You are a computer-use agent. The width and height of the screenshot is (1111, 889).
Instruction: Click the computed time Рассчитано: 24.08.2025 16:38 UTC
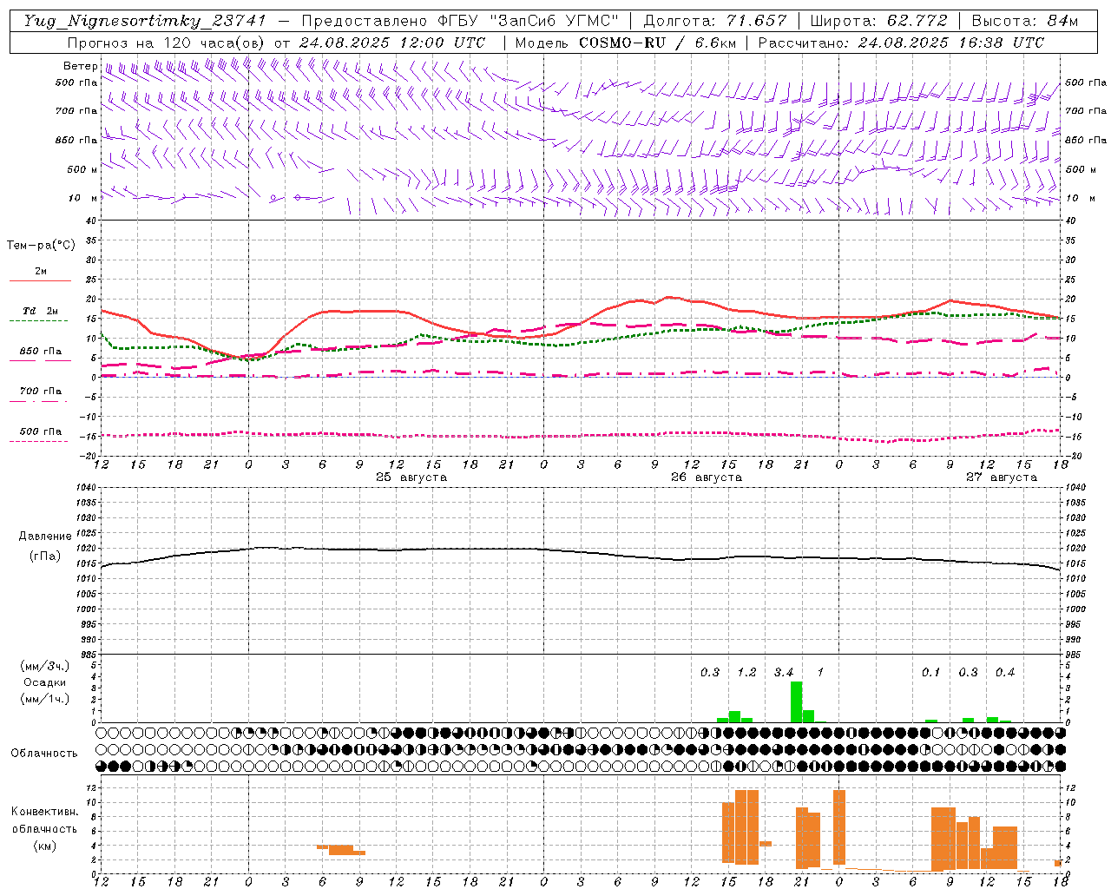tap(901, 43)
